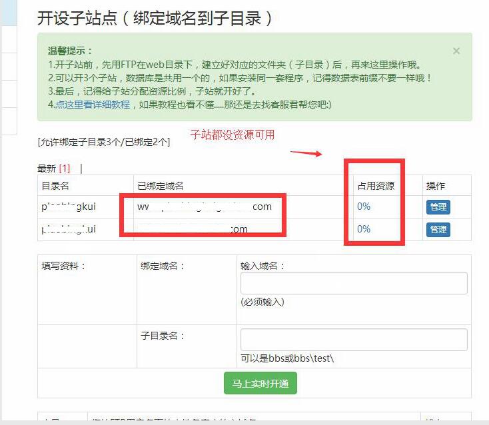Image resolution: width=489 pixels, height=425 pixels.
Task: Select the 已绑定域名 column header
Action: click(x=161, y=186)
